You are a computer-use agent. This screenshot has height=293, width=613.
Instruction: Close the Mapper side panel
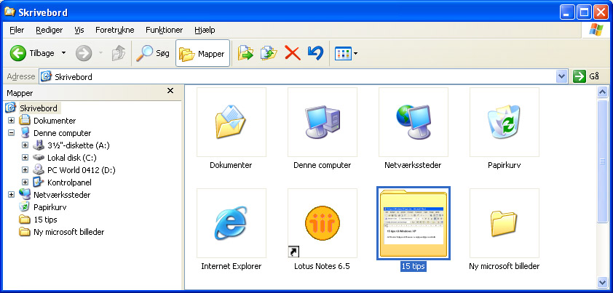click(170, 91)
